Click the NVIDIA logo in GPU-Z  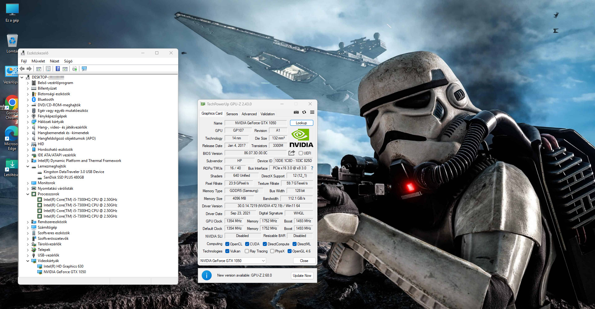click(x=301, y=138)
